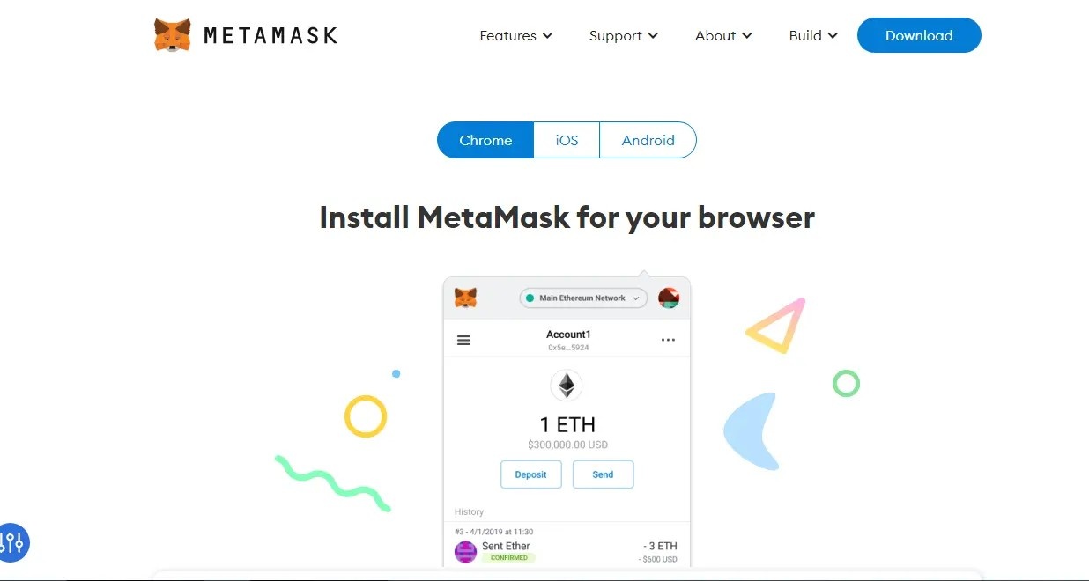Click the Send button in wallet

point(603,474)
